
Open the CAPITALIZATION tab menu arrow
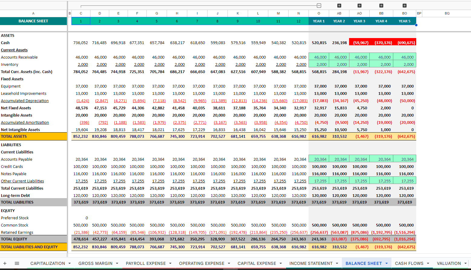70,263
